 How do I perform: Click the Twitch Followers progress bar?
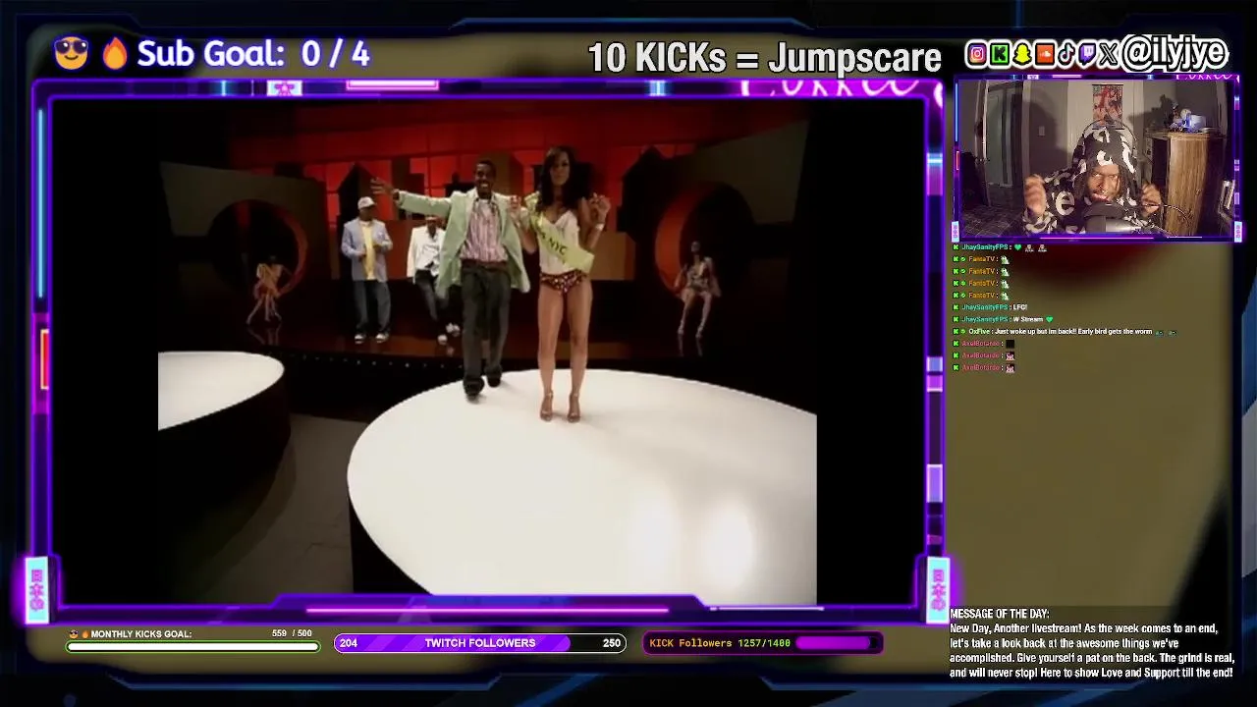480,643
